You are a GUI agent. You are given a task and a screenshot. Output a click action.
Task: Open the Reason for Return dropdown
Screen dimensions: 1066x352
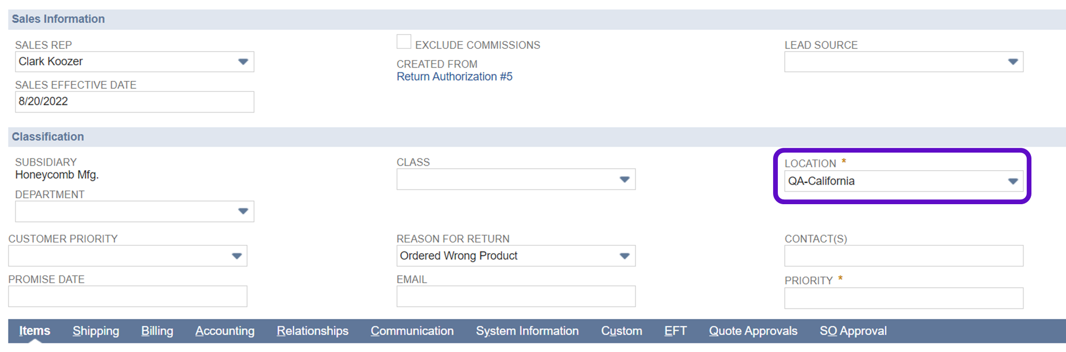[x=624, y=256]
